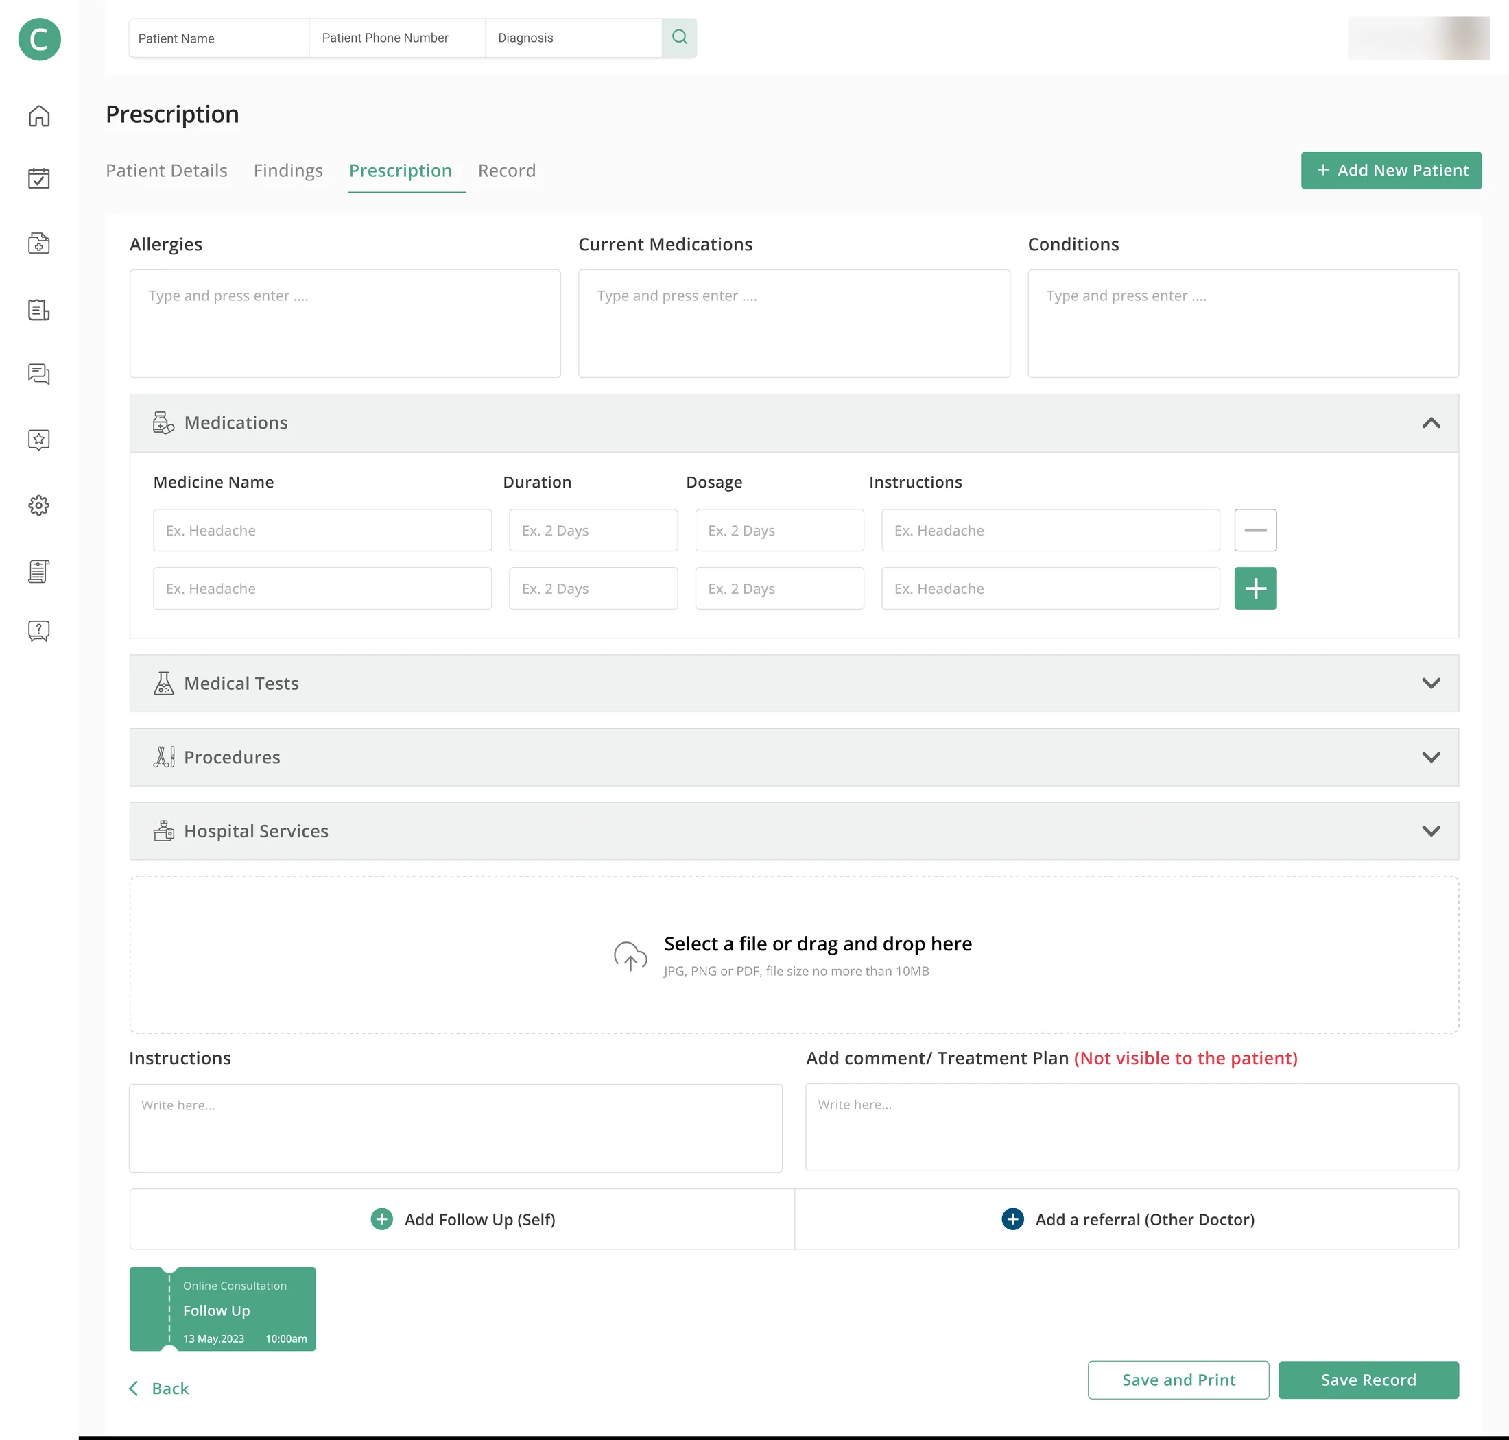Screen dimensions: 1509x1440
Task: Click second row Duration field
Action: tap(593, 589)
